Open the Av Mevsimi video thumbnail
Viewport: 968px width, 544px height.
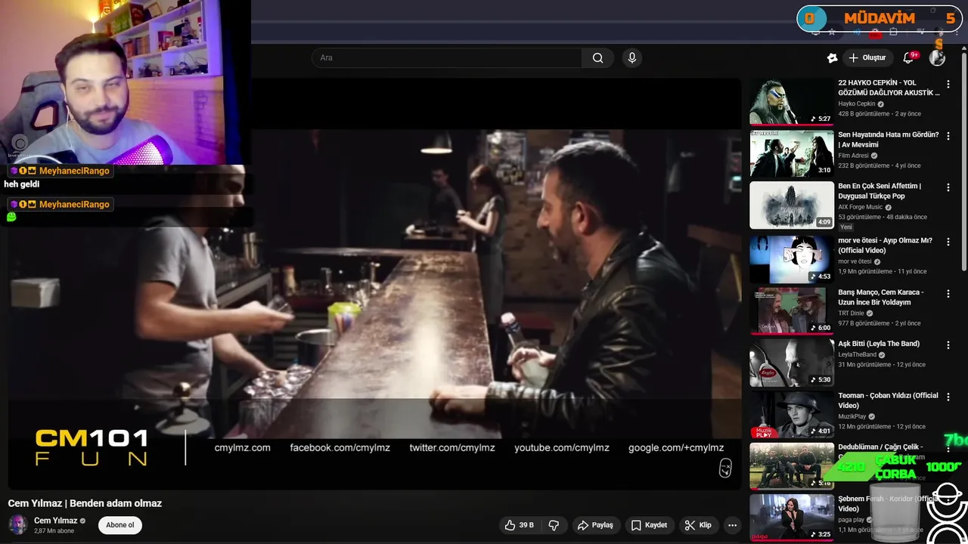[x=792, y=153]
